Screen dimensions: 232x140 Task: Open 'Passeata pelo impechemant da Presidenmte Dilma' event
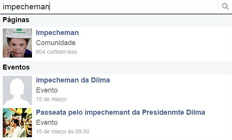(x=120, y=112)
